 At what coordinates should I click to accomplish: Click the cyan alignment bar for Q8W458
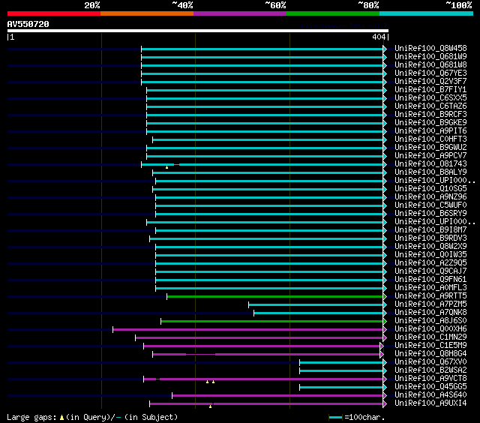tap(262, 49)
